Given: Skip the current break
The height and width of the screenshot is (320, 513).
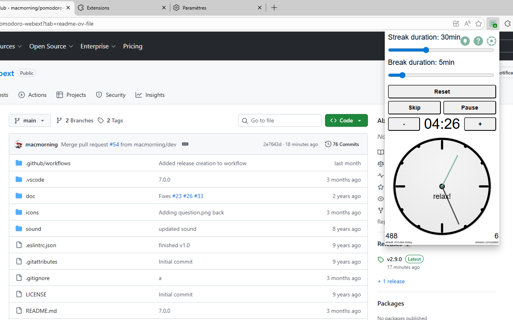Looking at the screenshot, I should pyautogui.click(x=414, y=108).
